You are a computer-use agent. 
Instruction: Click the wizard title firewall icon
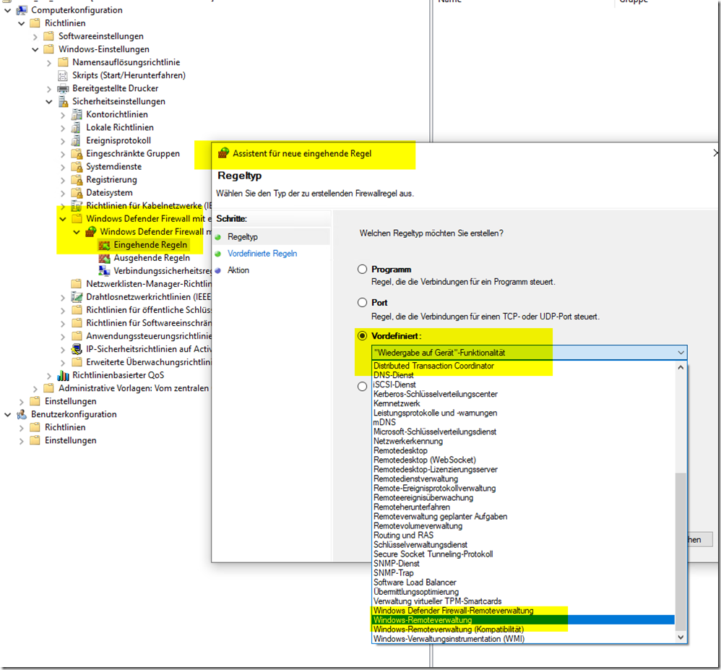(x=223, y=153)
